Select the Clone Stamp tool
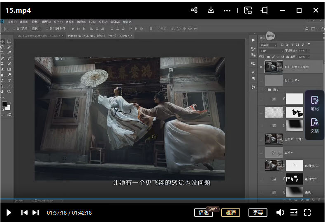Image resolution: width=325 pixels, height=222 pixels. pyautogui.click(x=3, y=64)
